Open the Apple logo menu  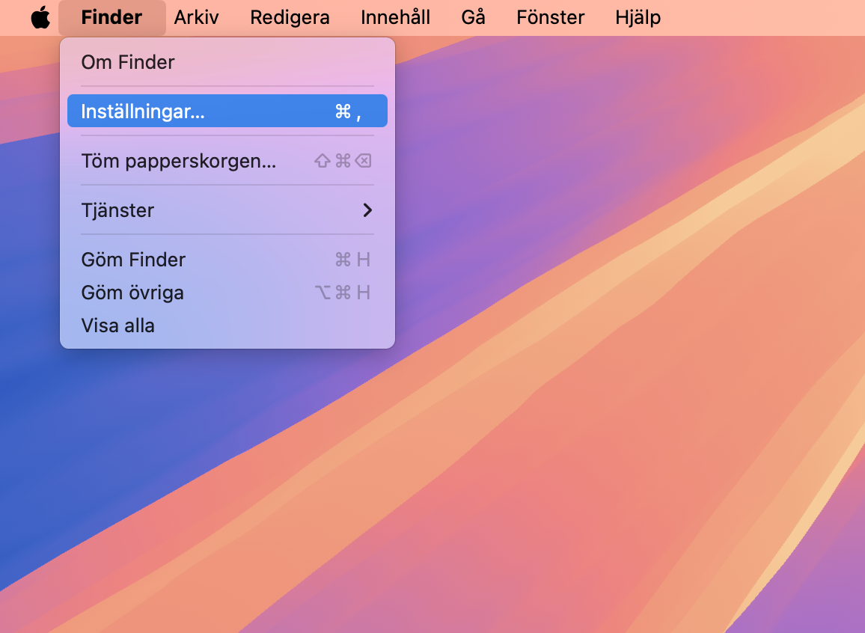click(40, 17)
